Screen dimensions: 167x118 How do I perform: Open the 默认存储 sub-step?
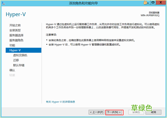[x=19, y=65]
